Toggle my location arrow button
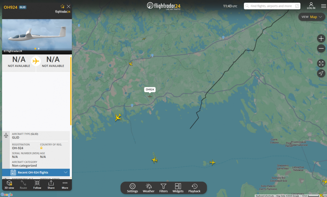Screen dimensions: 327x197 pyautogui.click(x=321, y=73)
